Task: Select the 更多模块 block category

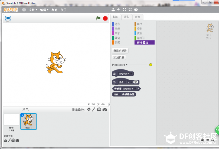Action: pos(144,42)
